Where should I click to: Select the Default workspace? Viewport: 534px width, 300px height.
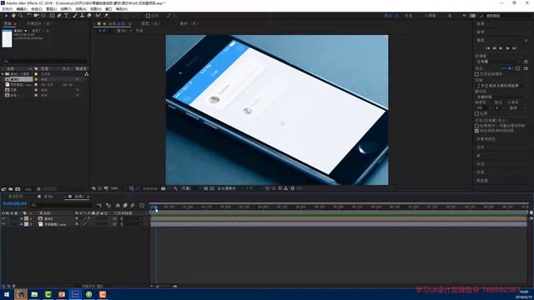click(388, 16)
